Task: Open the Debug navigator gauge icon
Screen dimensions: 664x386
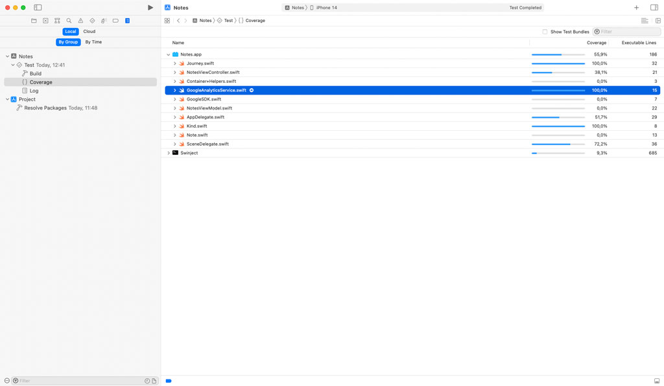Action: pos(103,20)
